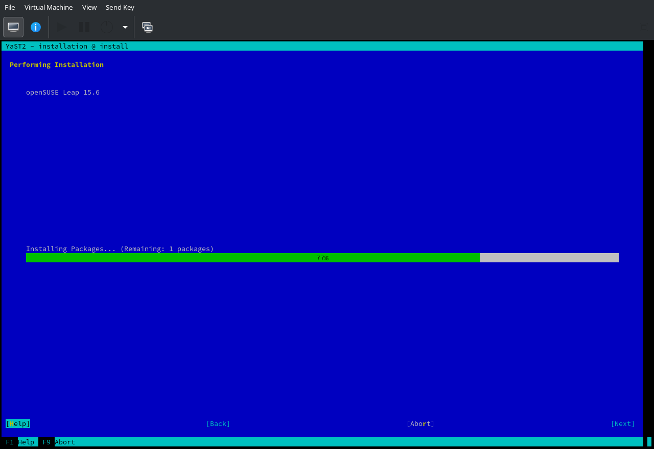Viewport: 654px width, 449px height.
Task: Click the [Next] button
Action: pos(623,423)
